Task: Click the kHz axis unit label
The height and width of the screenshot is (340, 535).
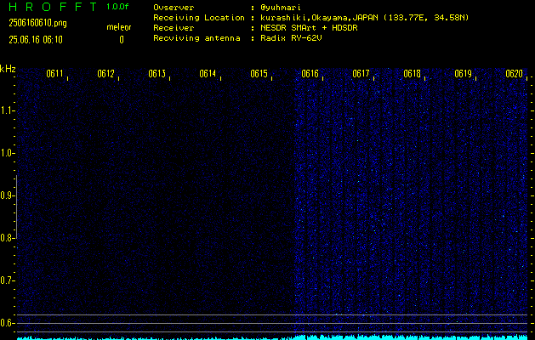Action: tap(8, 69)
